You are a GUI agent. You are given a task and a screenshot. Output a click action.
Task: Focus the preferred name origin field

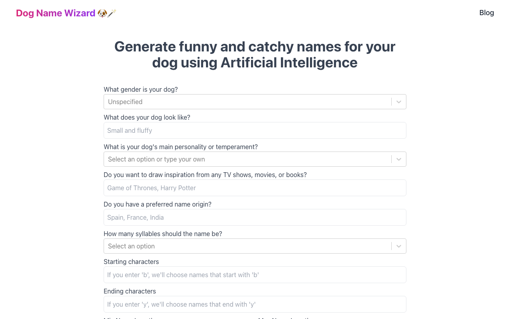point(255,217)
